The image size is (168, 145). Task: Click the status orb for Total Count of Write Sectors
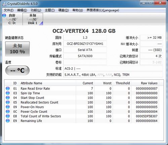tap(8, 116)
